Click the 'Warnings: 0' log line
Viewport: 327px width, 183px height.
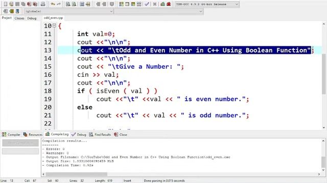tap(56, 153)
